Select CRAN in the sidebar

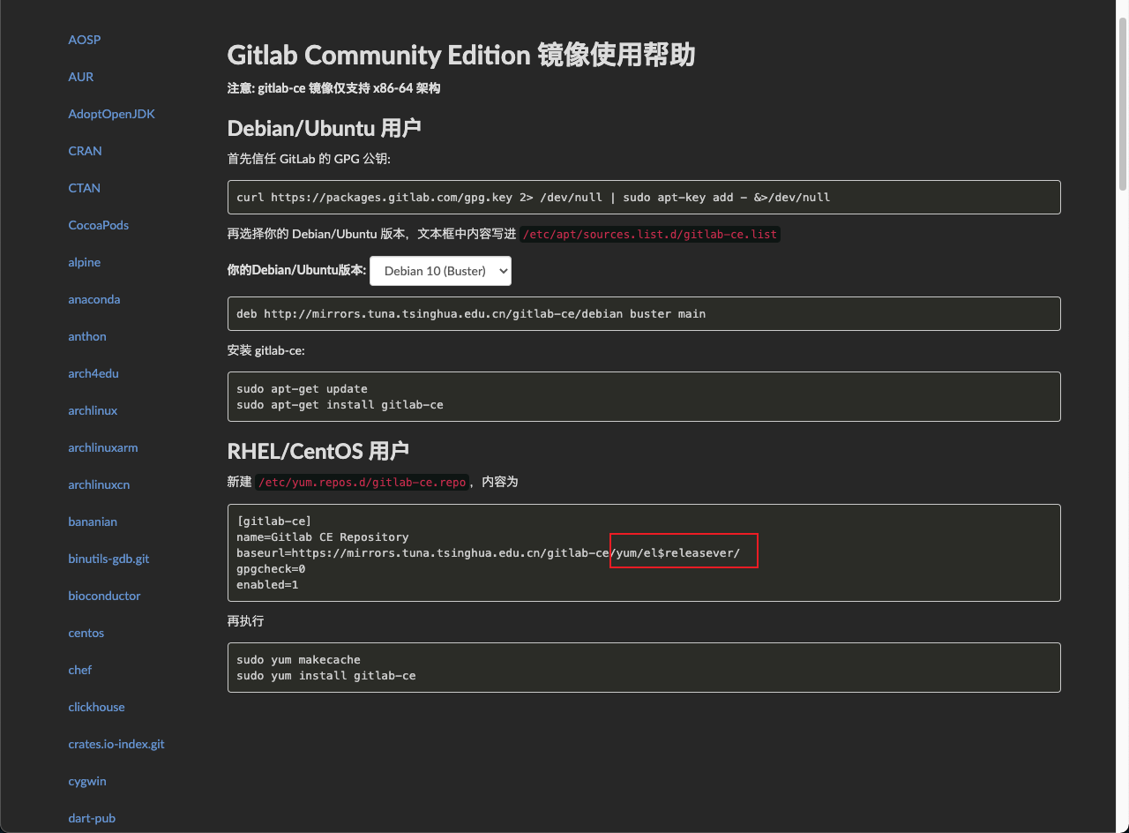pos(85,151)
